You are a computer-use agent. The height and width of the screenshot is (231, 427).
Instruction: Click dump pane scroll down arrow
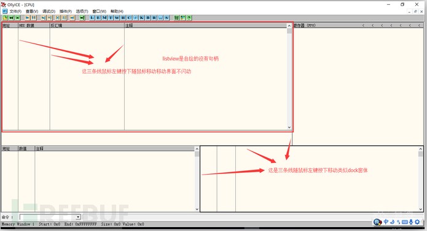pyautogui.click(x=197, y=210)
